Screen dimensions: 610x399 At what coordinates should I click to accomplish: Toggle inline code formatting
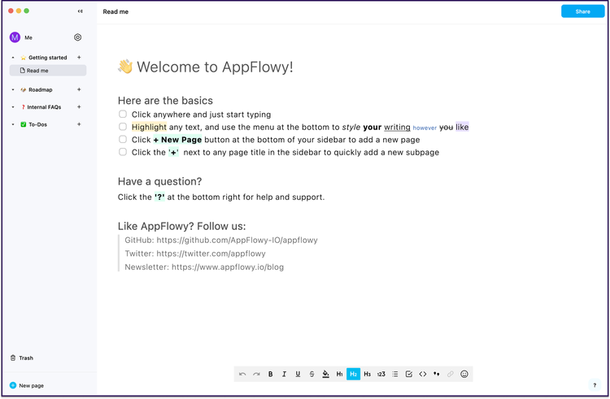[x=423, y=374]
